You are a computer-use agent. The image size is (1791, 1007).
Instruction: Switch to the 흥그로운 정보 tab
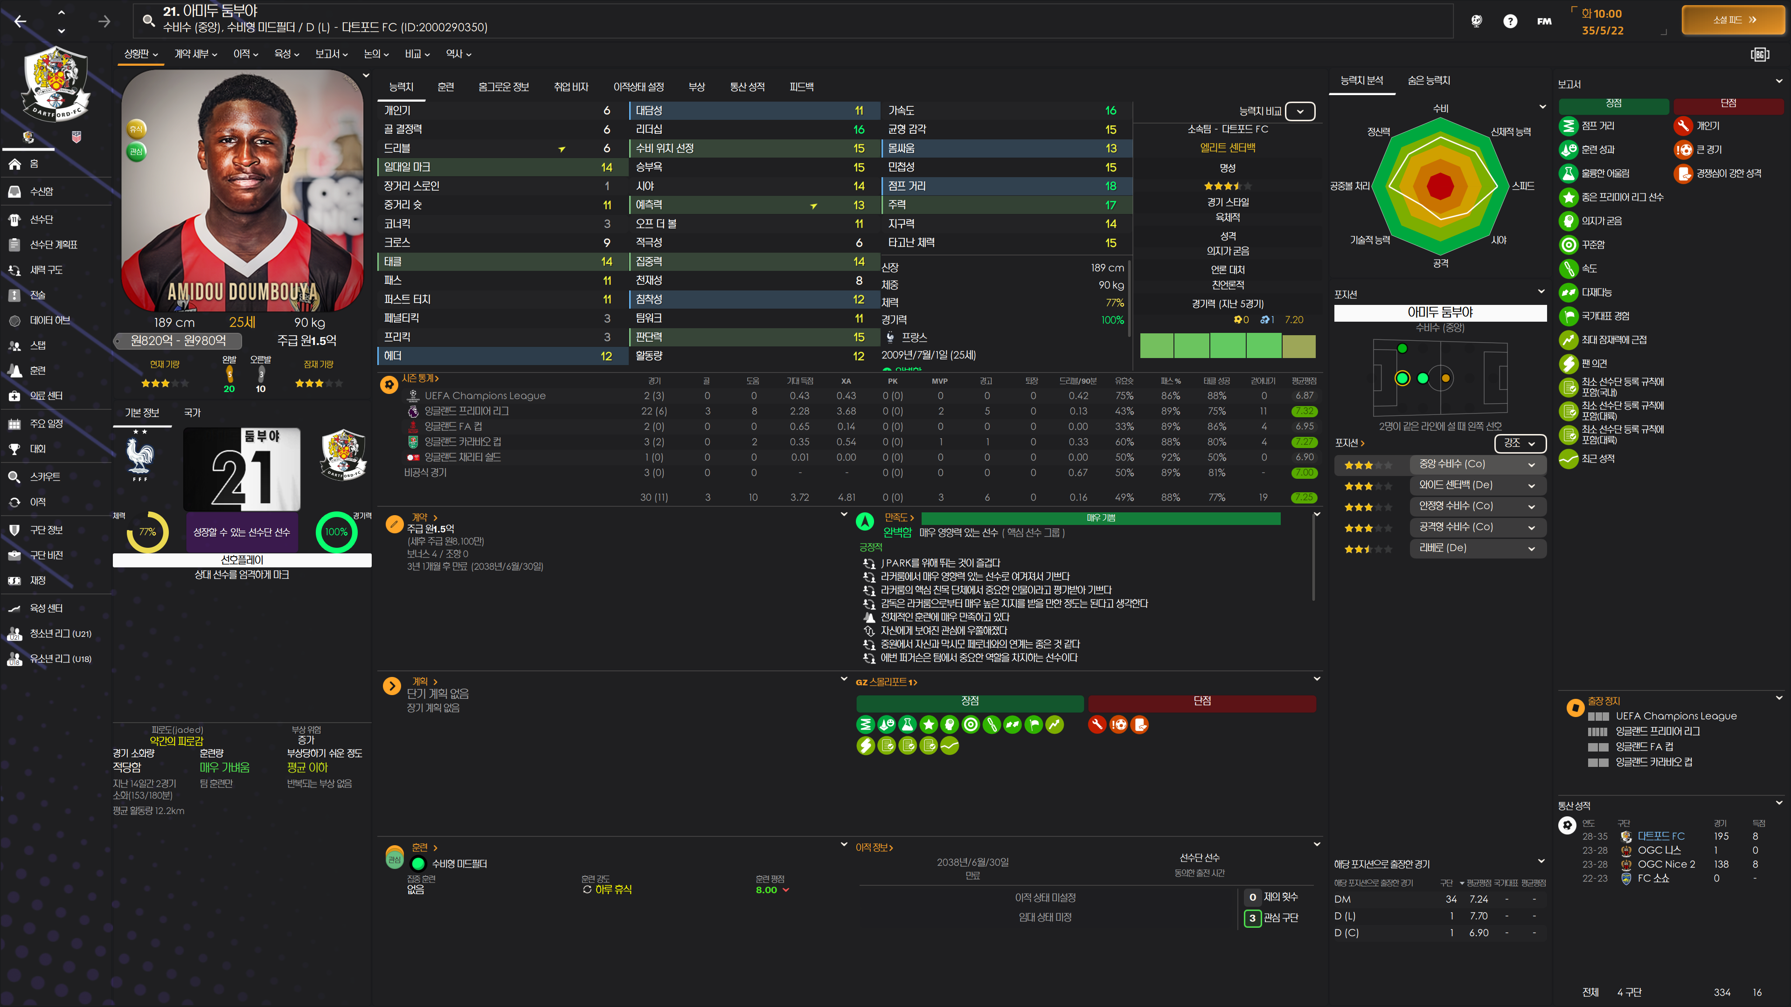504,87
